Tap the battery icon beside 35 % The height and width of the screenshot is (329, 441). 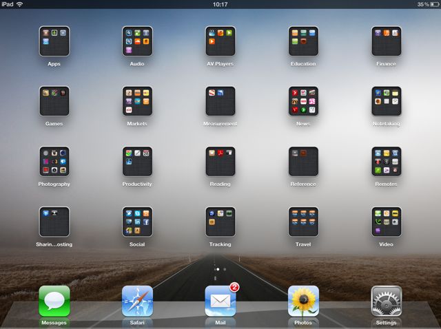(x=435, y=4)
